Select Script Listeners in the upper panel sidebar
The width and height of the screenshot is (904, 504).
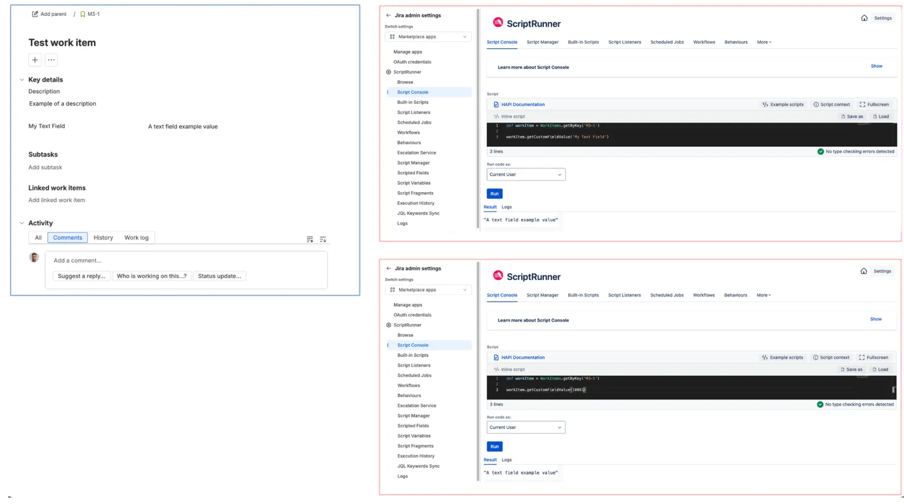pyautogui.click(x=414, y=112)
